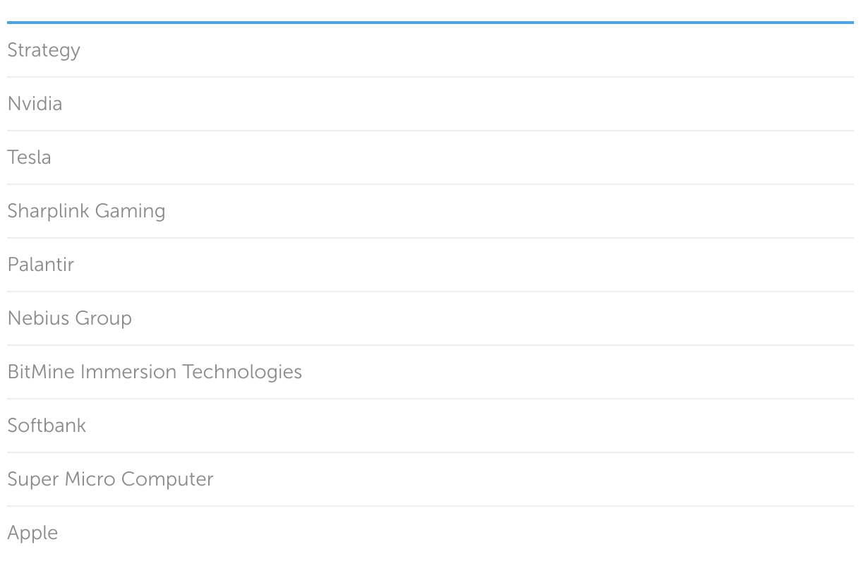This screenshot has height=566, width=861.
Task: Select BitMine Immersion Technologies
Action: click(155, 372)
